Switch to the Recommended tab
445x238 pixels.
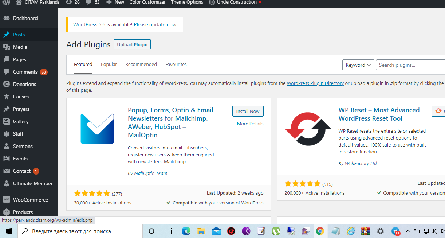tap(141, 64)
